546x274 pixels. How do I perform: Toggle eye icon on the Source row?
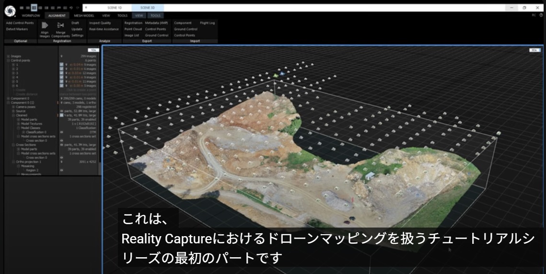[61, 111]
